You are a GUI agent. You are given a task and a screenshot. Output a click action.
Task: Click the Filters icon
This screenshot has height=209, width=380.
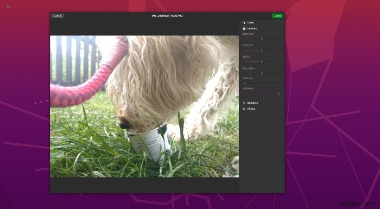coord(244,109)
